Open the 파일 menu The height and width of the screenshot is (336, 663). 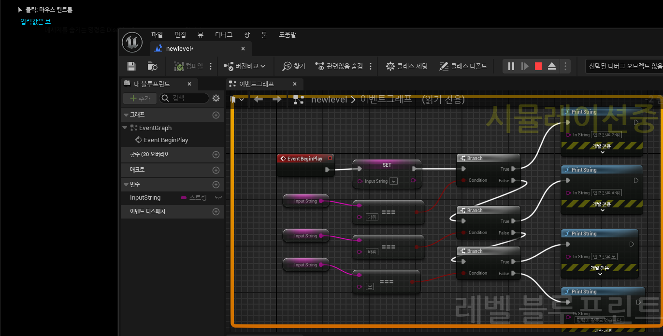point(157,35)
